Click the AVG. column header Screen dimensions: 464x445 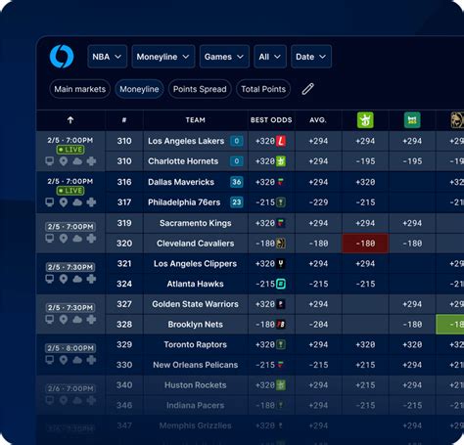point(318,120)
